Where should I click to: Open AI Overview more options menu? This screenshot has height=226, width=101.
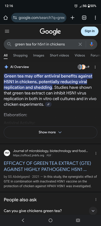(95, 67)
